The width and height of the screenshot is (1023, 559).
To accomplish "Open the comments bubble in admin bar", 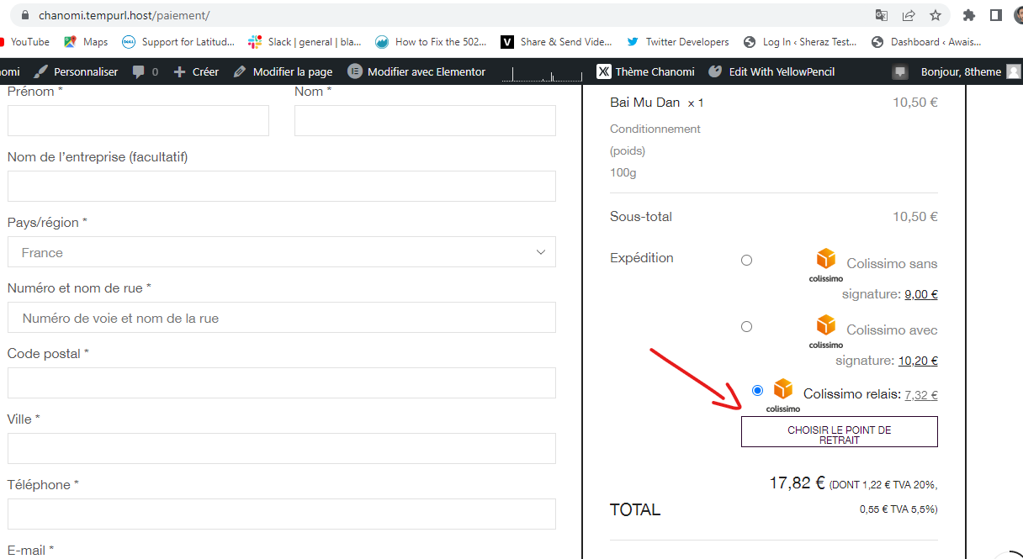I will click(145, 71).
